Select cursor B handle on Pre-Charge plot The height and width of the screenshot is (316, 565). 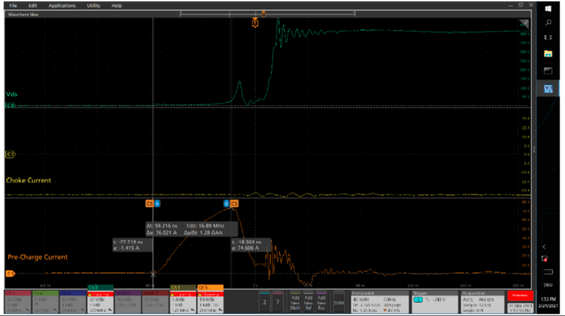coord(227,203)
